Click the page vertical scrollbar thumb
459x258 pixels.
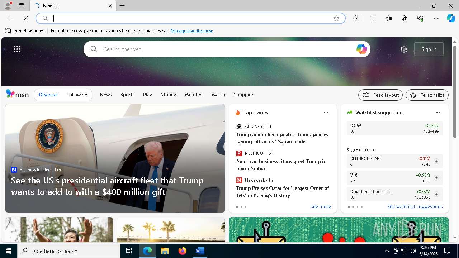[455, 91]
